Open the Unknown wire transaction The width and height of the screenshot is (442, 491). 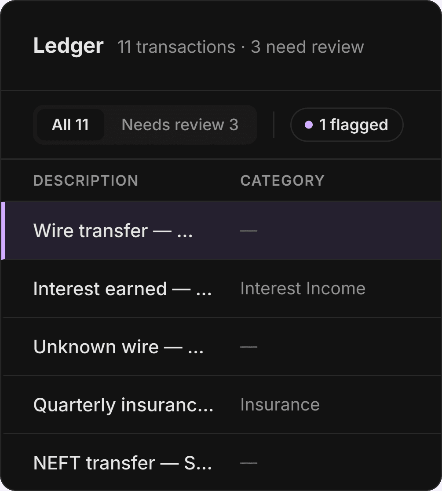(x=221, y=347)
